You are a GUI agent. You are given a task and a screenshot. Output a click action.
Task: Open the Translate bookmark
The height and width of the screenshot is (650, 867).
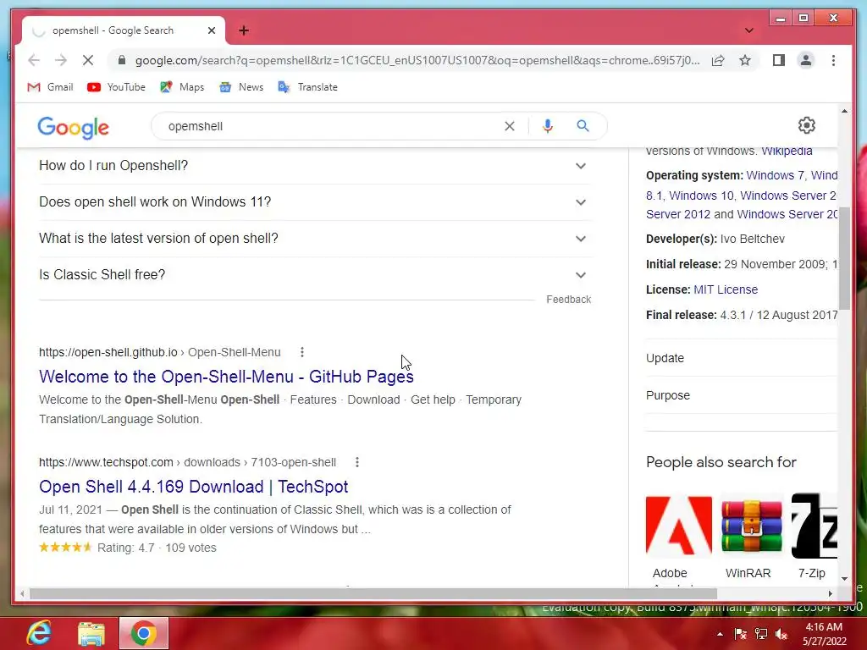coord(307,87)
